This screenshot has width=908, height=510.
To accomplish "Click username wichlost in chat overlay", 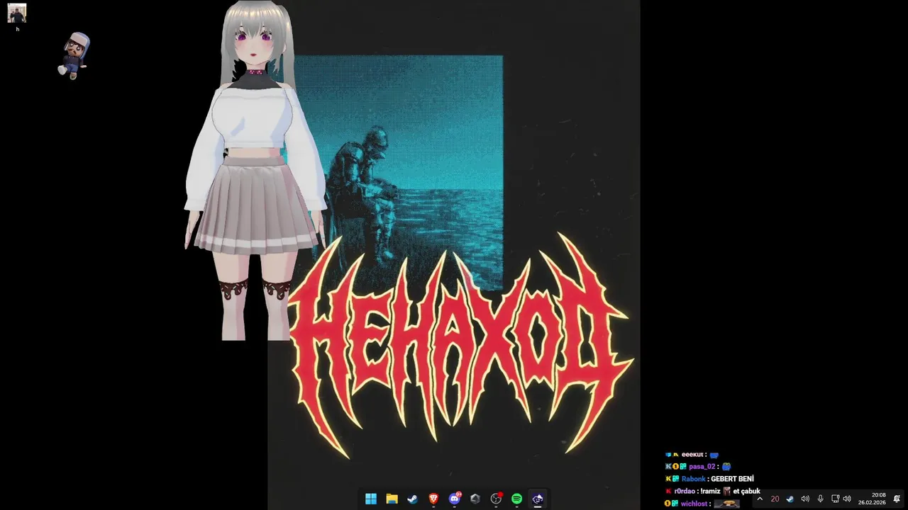I will pos(694,504).
